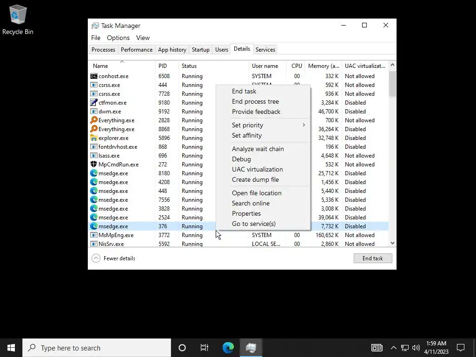Image resolution: width=476 pixels, height=357 pixels.
Task: Open the Windows Start menu
Action: [x=11, y=348]
